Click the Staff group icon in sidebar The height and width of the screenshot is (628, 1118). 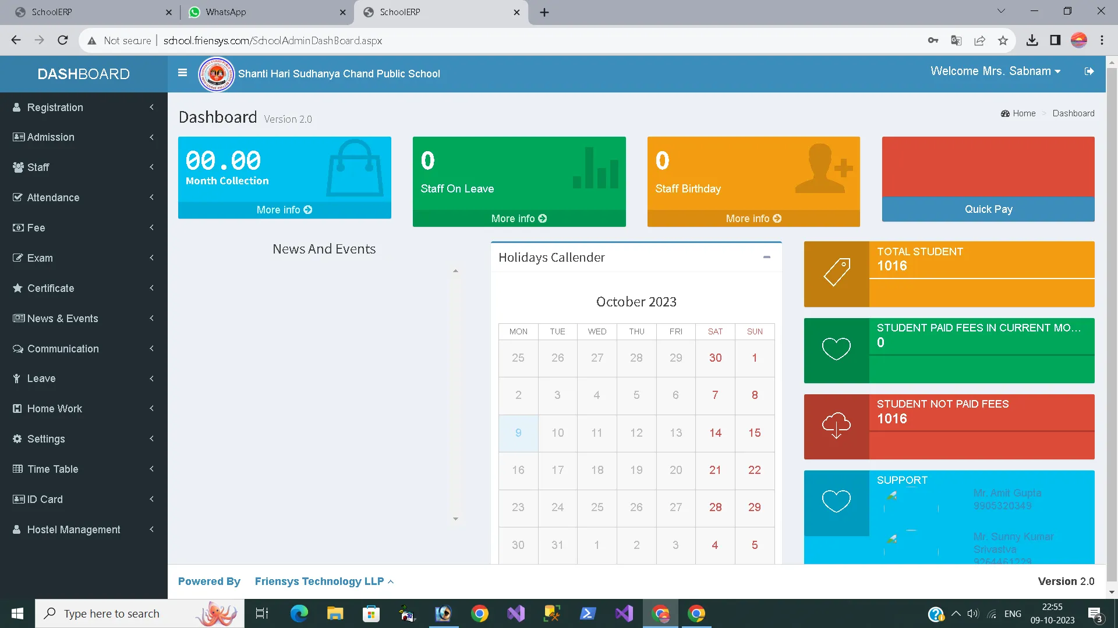pos(18,167)
